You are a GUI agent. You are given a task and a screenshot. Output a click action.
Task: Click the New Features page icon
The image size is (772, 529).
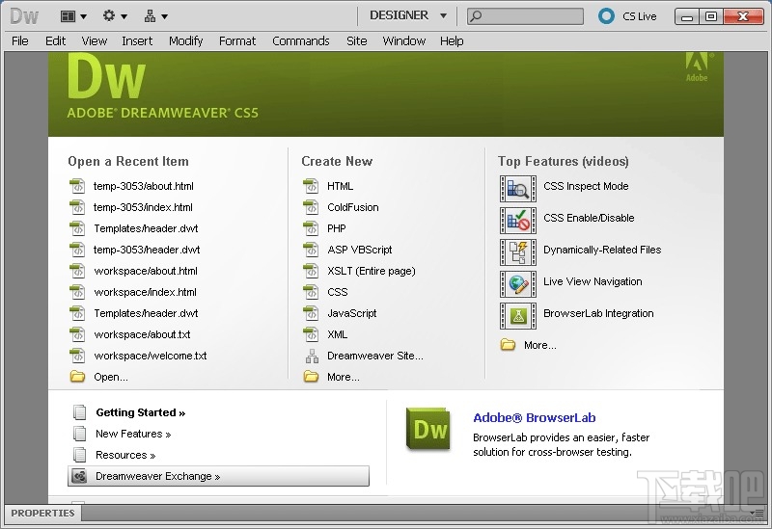point(79,434)
